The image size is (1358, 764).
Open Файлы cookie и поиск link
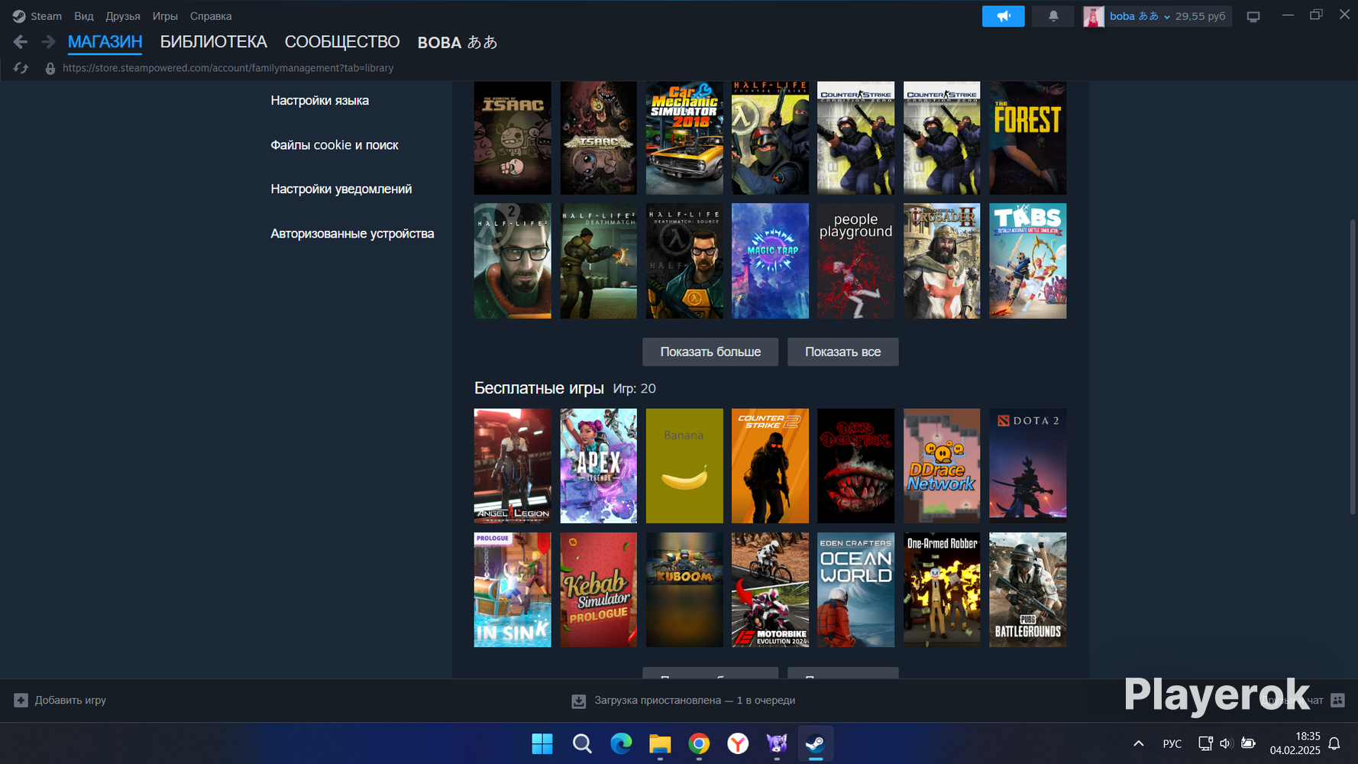click(335, 144)
